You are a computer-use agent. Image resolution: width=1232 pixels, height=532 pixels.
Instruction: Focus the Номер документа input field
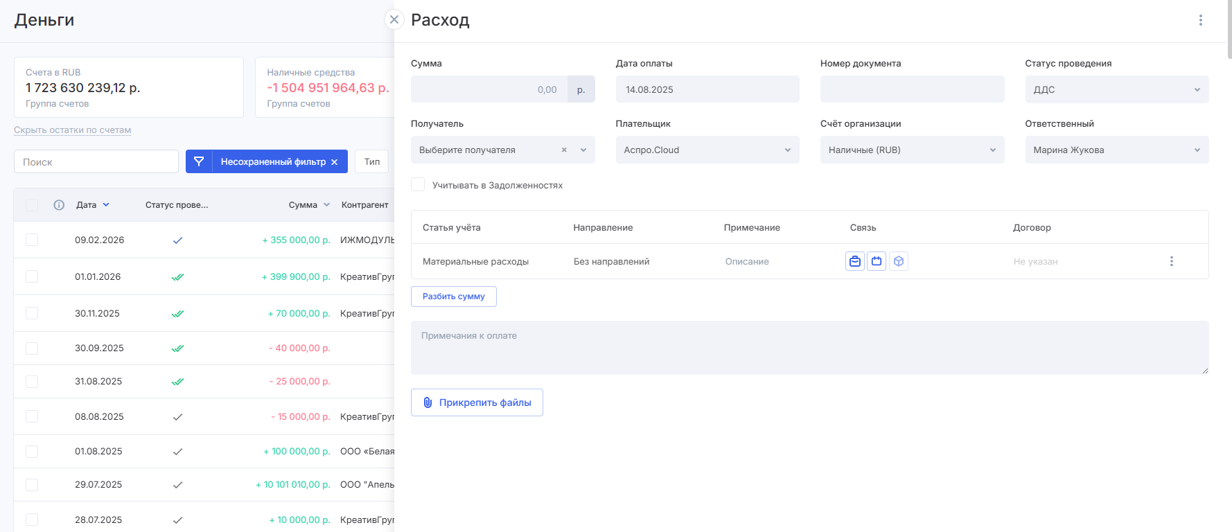click(x=912, y=89)
